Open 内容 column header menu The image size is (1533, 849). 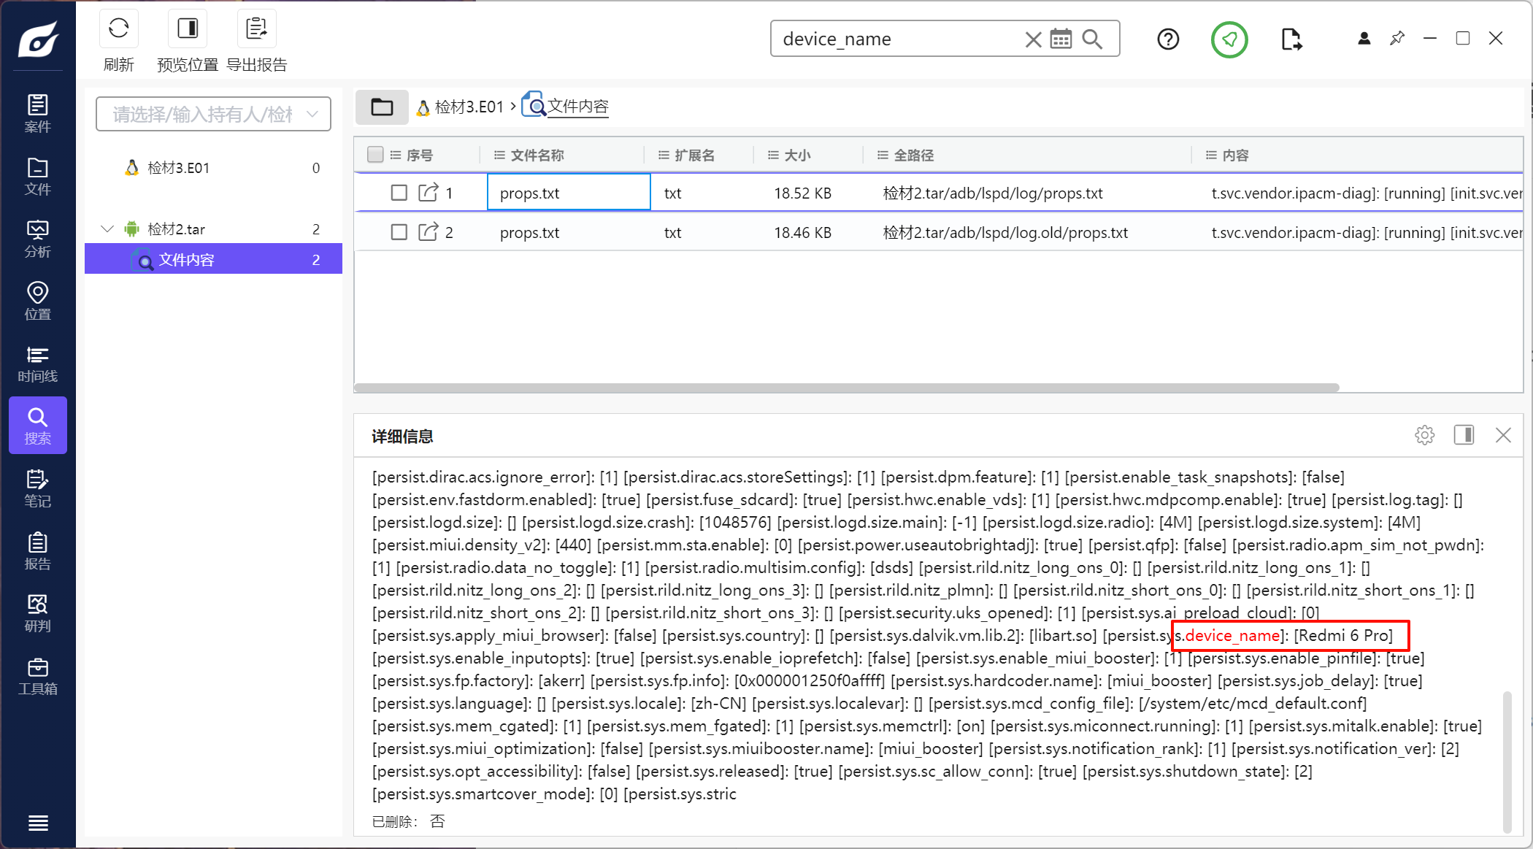(1211, 155)
